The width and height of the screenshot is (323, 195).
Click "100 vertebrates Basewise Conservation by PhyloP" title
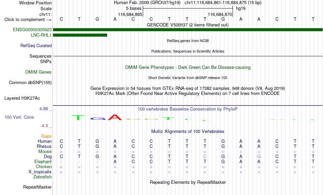pyautogui.click(x=188, y=109)
